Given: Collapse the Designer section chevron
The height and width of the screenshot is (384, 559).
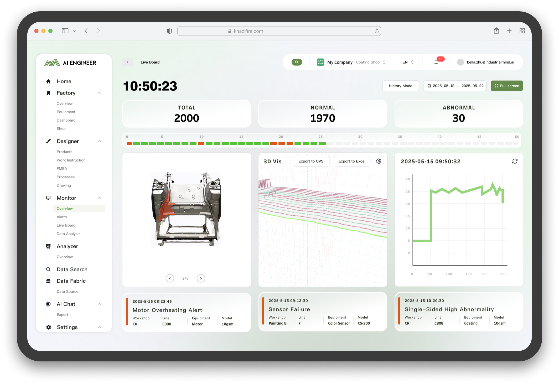Looking at the screenshot, I should [99, 141].
